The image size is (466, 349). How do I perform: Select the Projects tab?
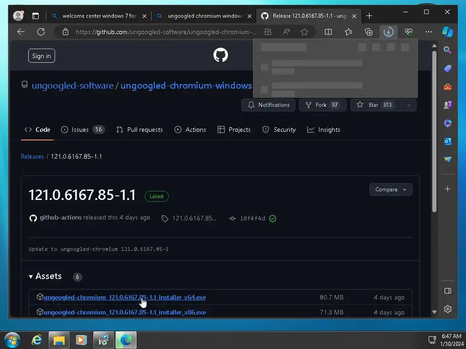pyautogui.click(x=234, y=130)
